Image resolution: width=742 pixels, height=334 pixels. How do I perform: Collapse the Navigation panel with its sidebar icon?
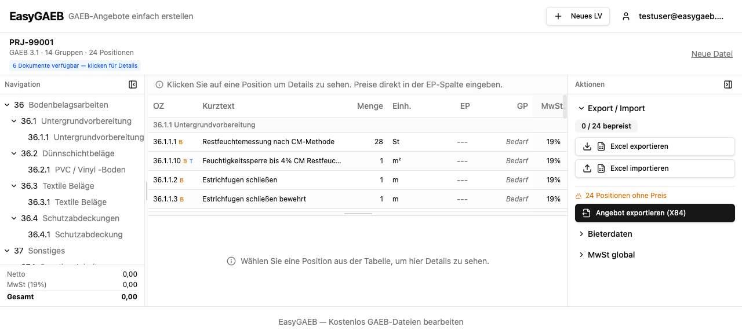pyautogui.click(x=133, y=85)
